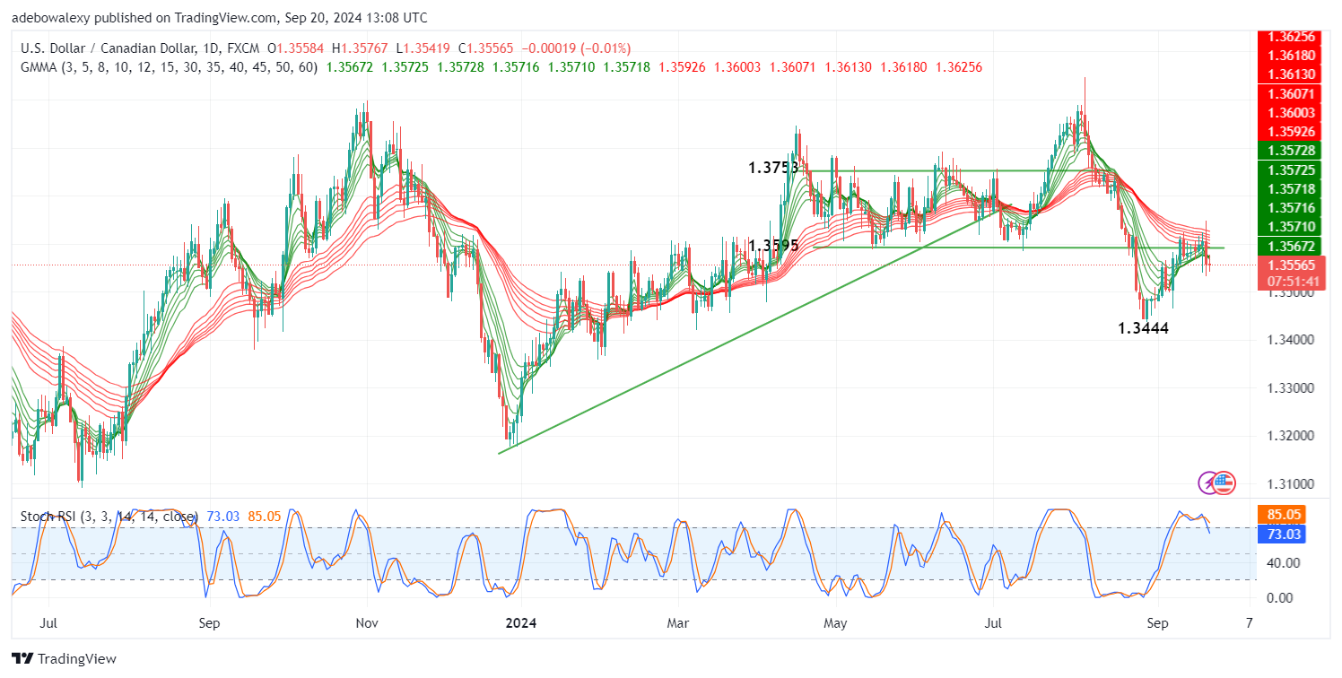Click the 1.3444 low annotation label
1342x678 pixels.
[x=1143, y=329]
